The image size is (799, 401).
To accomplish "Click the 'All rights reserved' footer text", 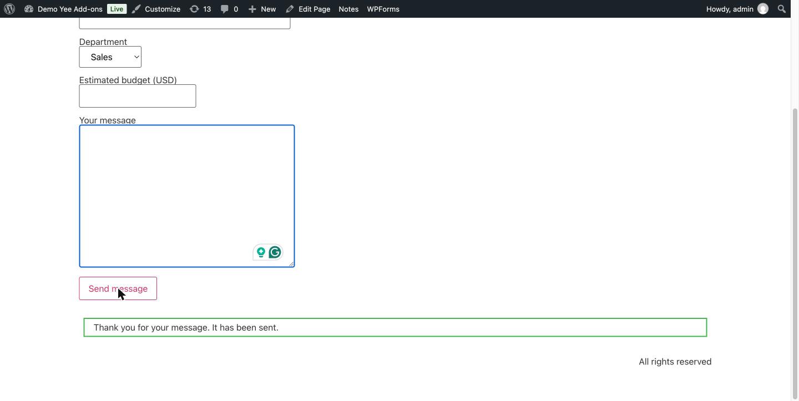I will click(675, 362).
